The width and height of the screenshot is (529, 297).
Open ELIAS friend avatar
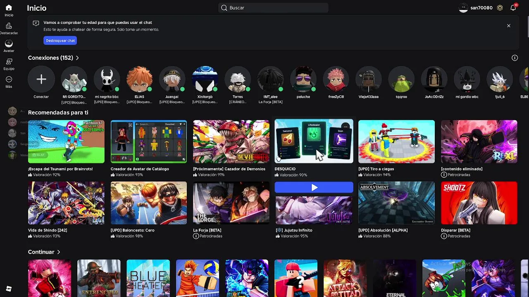pos(139,79)
